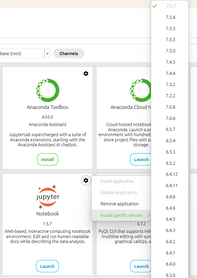197x278 pixels.
Task: Click the greyed-out Install application entry
Action: (121, 181)
